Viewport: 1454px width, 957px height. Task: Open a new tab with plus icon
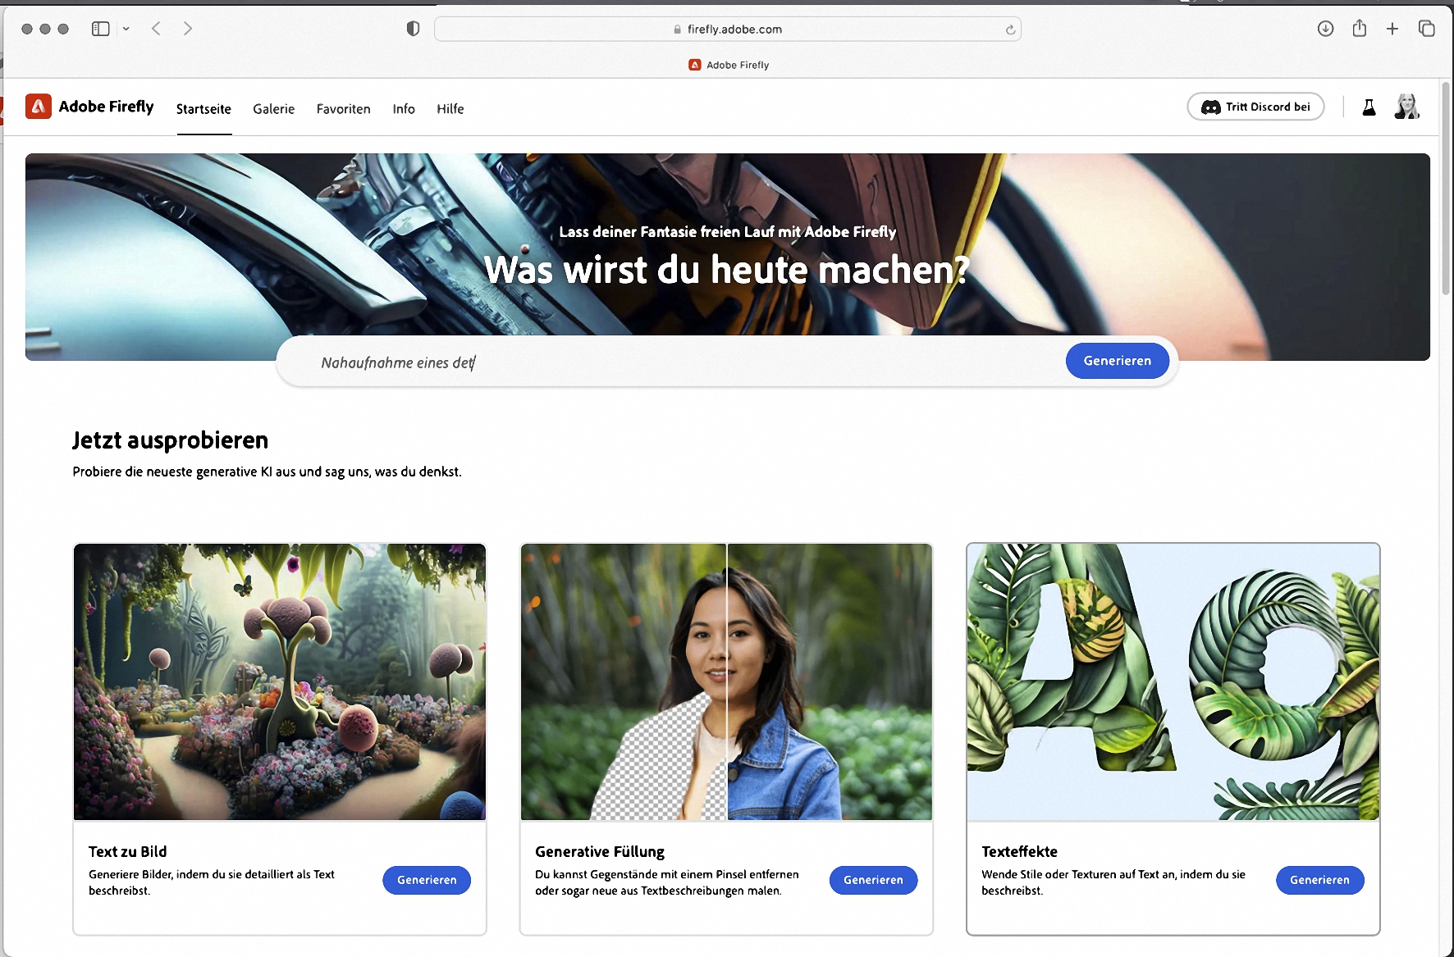pyautogui.click(x=1392, y=29)
